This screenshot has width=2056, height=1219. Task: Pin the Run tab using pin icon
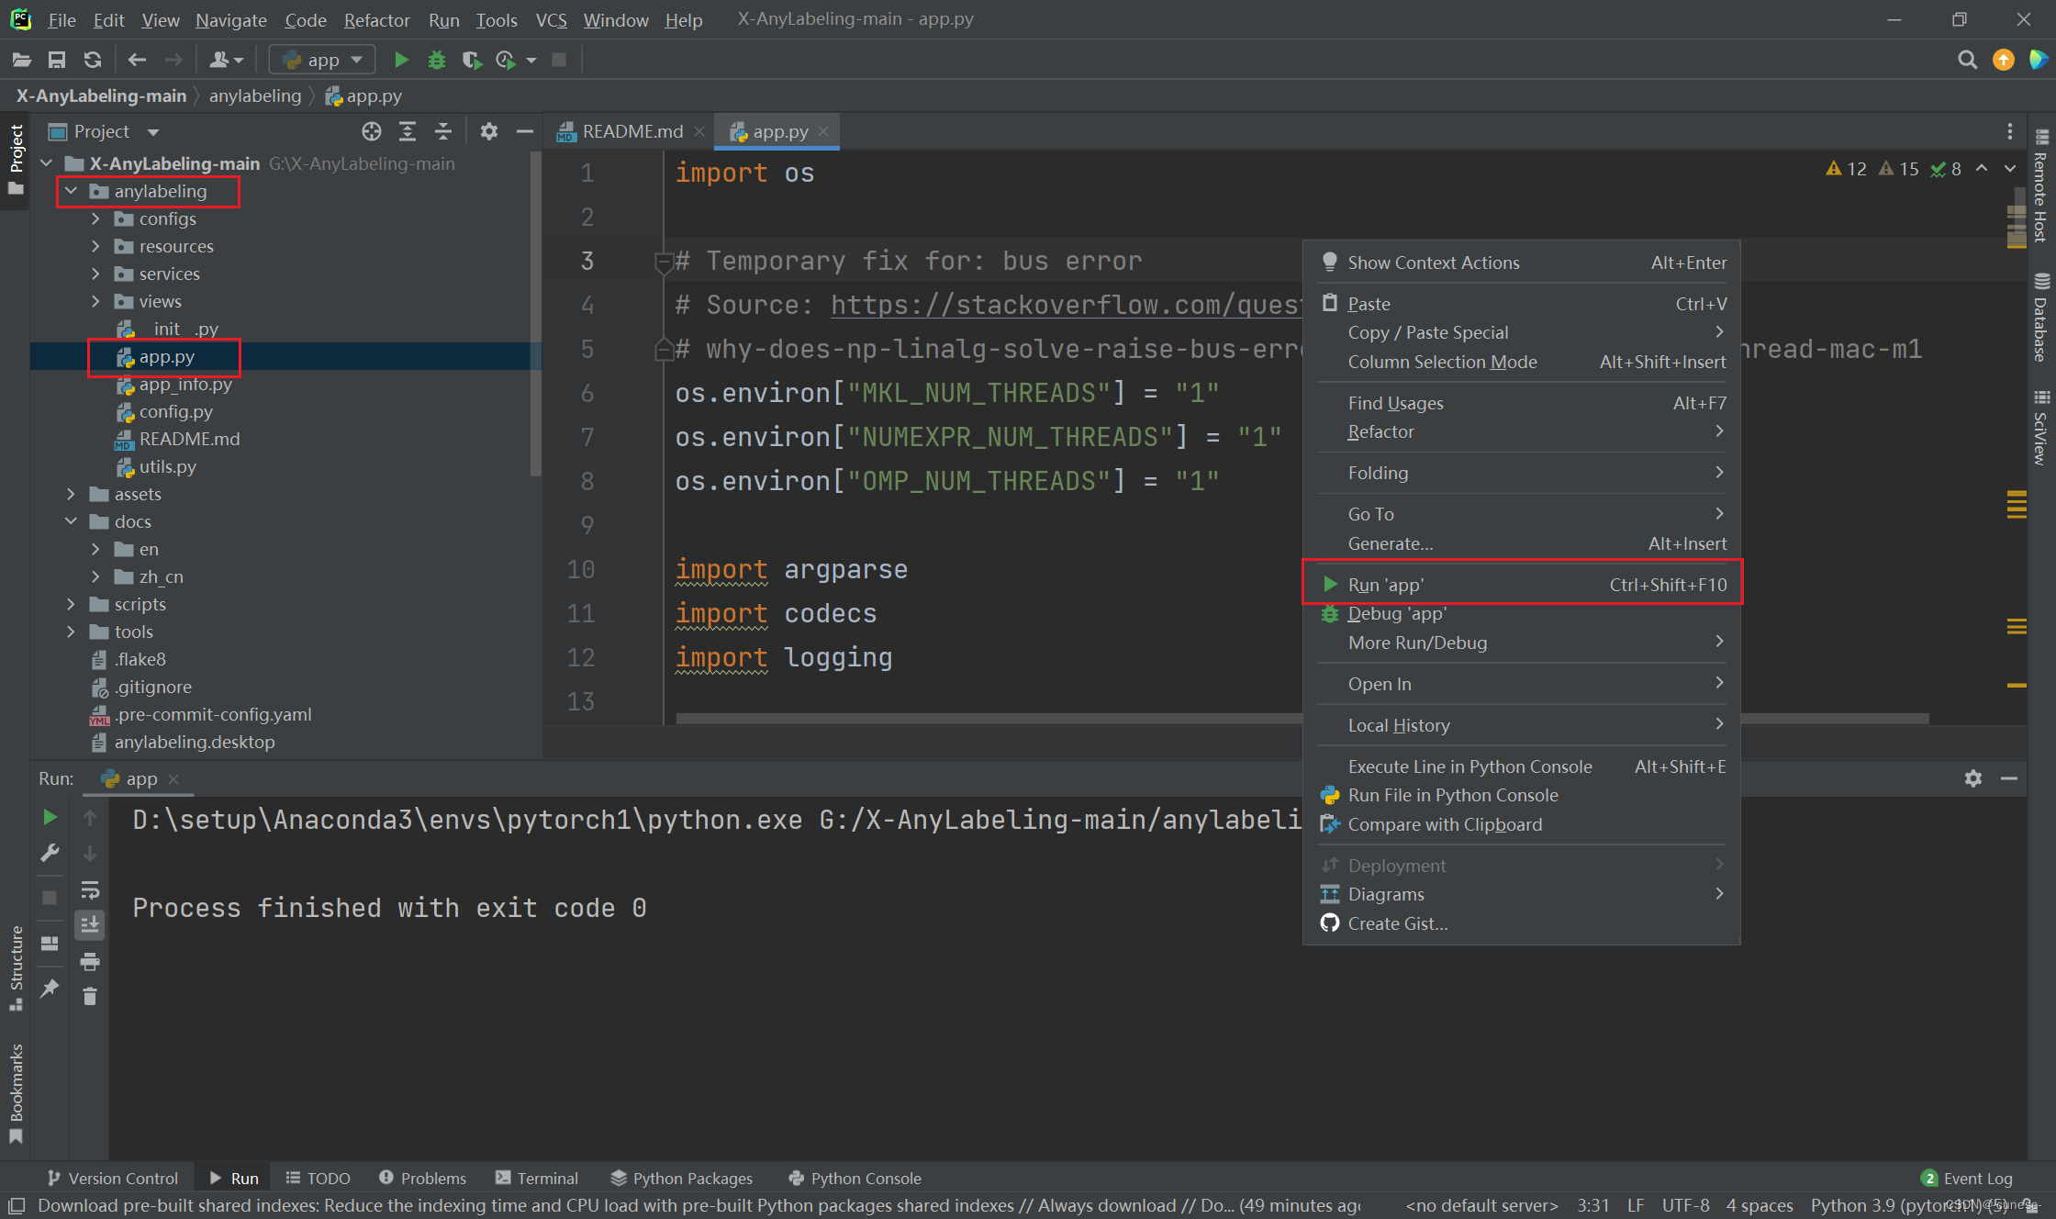pos(50,989)
